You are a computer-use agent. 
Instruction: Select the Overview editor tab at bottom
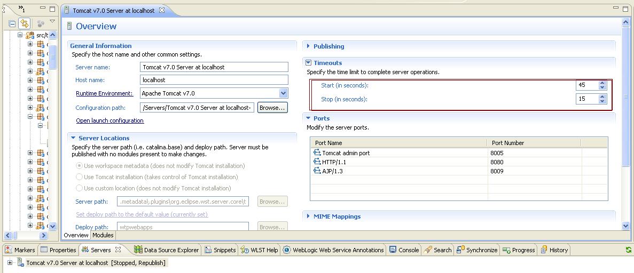coord(76,235)
